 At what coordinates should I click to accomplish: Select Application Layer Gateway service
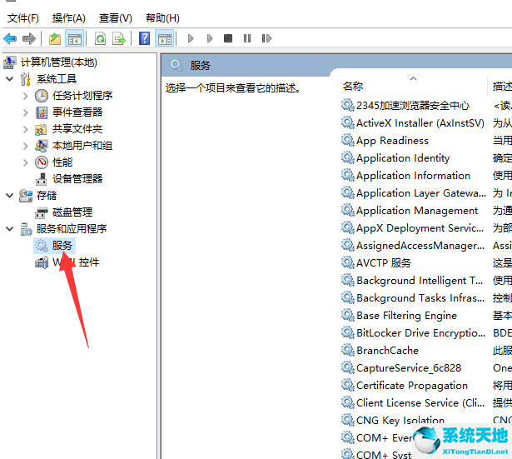(421, 193)
